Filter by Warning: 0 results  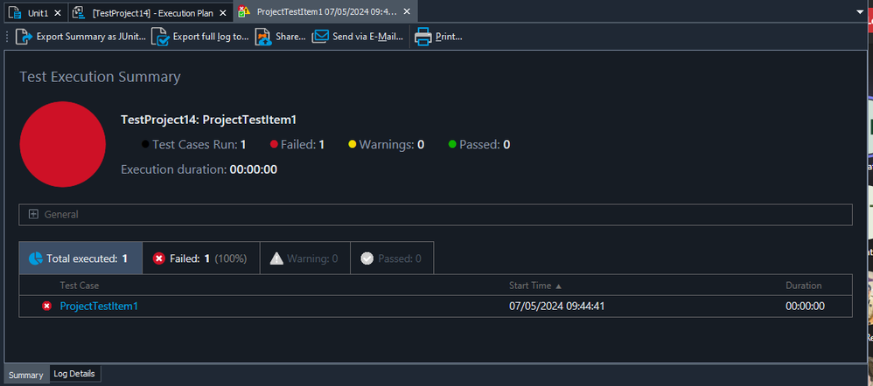click(x=305, y=258)
